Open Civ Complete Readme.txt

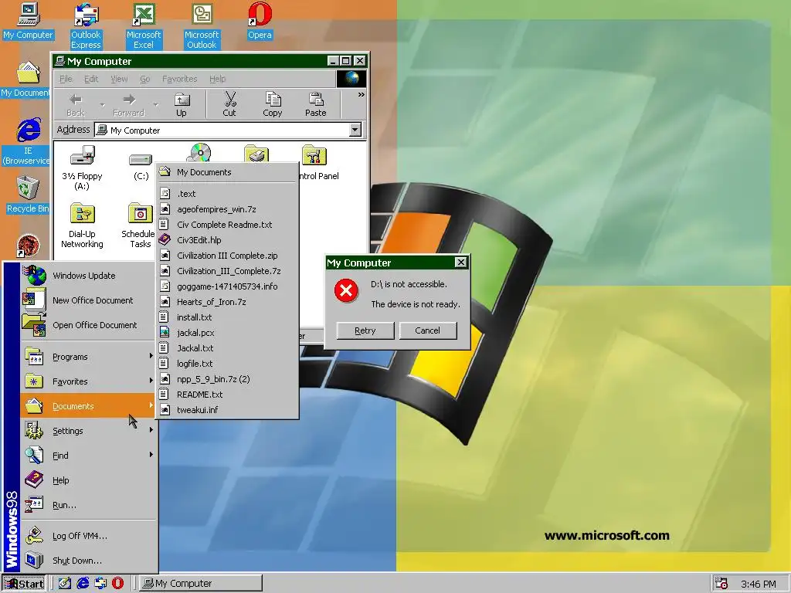point(227,225)
